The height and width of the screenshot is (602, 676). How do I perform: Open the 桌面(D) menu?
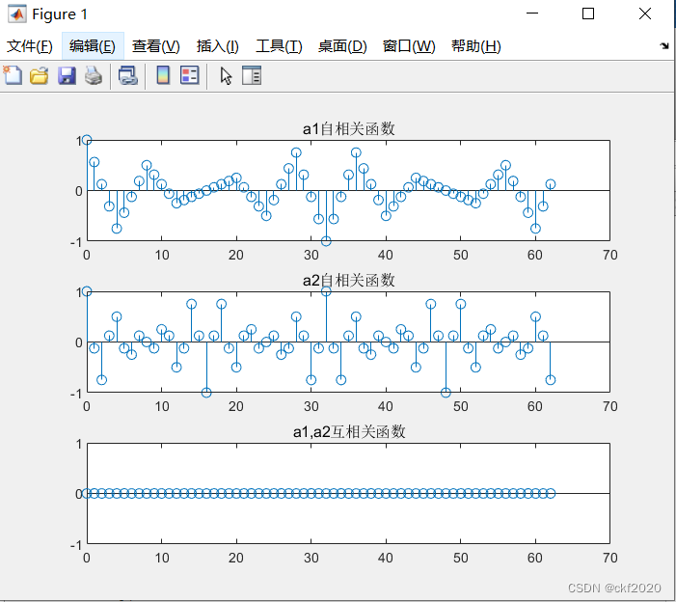pyautogui.click(x=342, y=46)
